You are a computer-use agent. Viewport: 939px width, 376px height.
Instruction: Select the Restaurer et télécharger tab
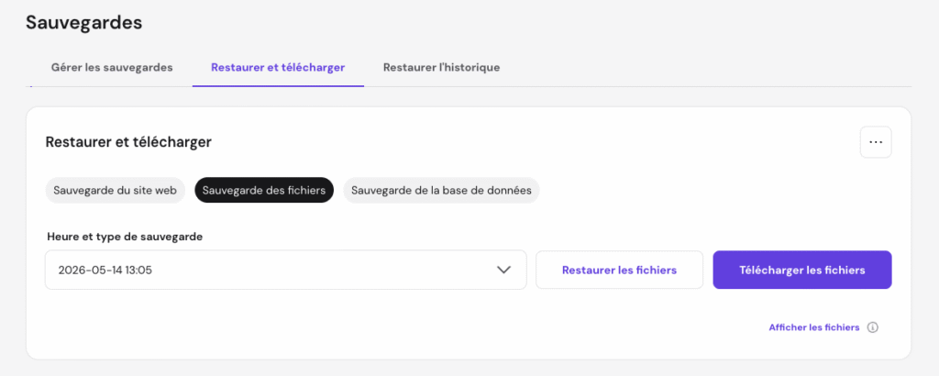(278, 68)
